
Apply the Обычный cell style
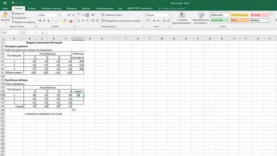point(220,15)
